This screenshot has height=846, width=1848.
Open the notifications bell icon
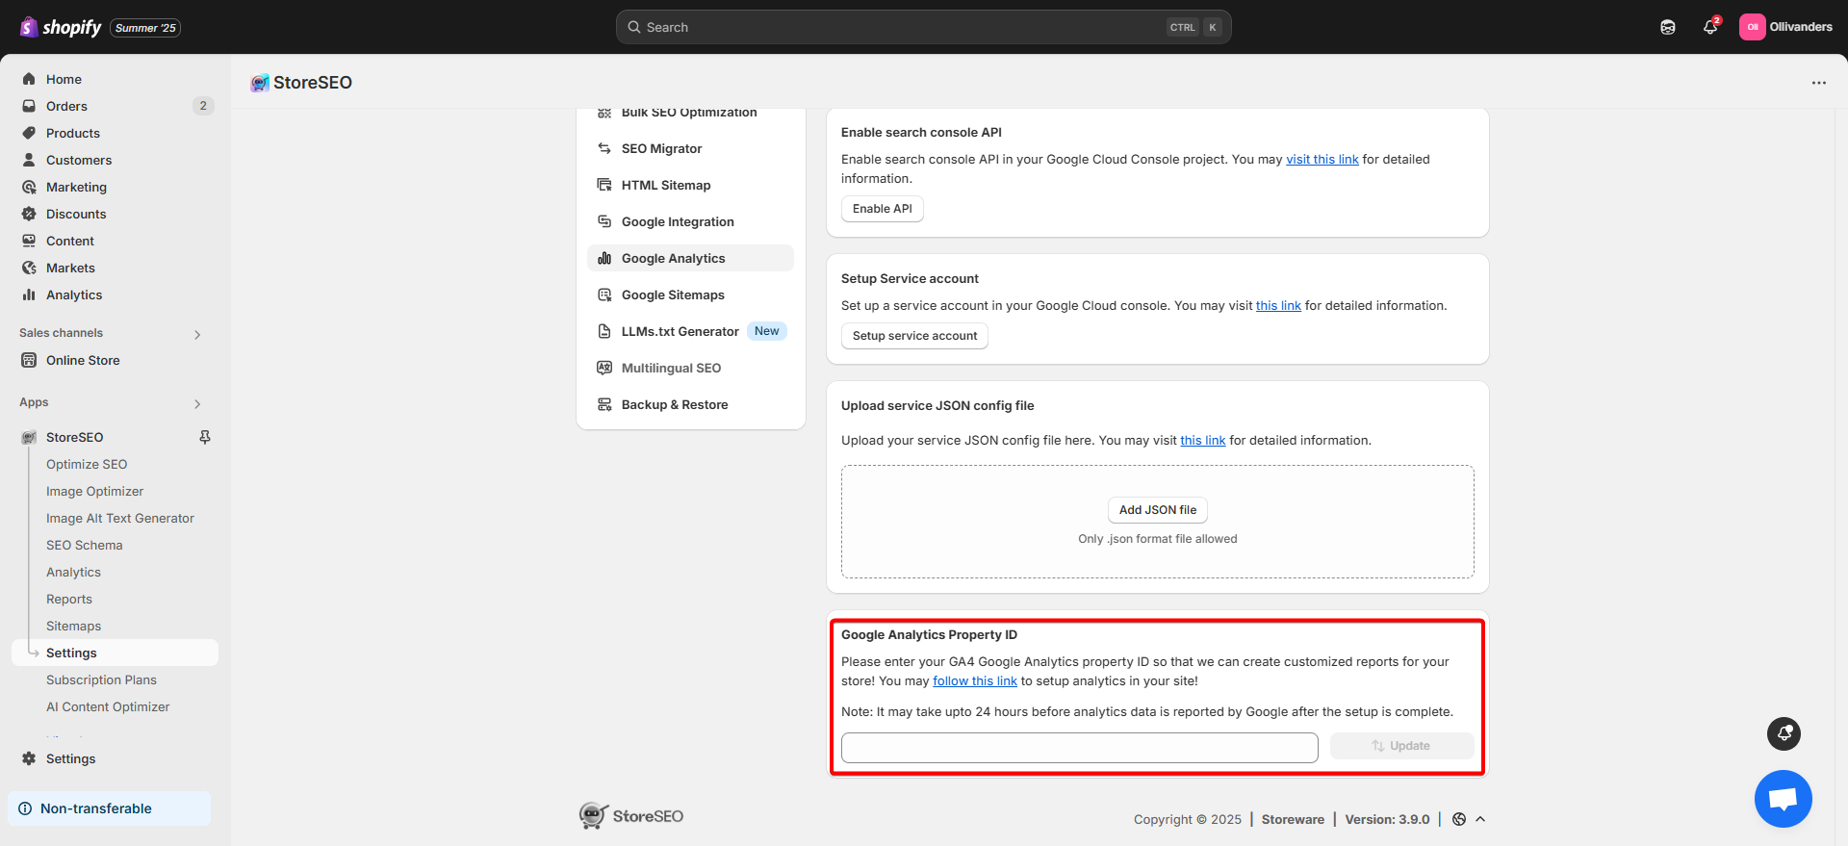[1710, 27]
